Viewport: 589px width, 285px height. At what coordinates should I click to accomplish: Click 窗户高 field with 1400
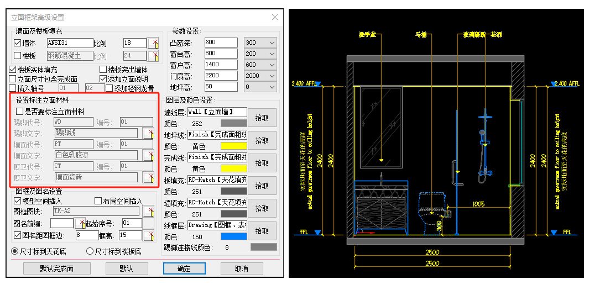221,65
